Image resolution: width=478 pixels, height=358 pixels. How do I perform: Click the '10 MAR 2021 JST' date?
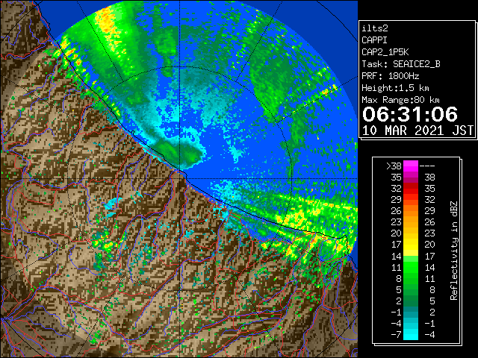[x=418, y=131]
